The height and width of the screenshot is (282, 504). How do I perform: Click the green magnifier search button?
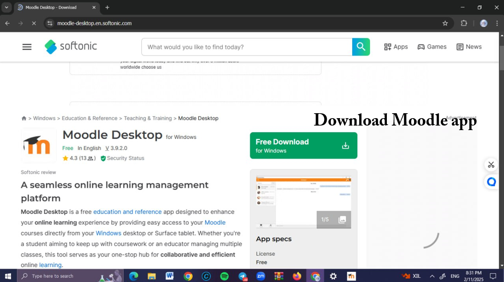(x=360, y=47)
